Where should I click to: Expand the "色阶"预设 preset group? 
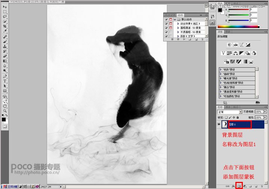click(x=220, y=69)
